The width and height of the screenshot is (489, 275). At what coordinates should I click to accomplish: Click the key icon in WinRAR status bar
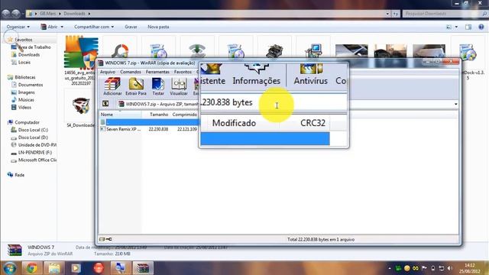coord(108,239)
